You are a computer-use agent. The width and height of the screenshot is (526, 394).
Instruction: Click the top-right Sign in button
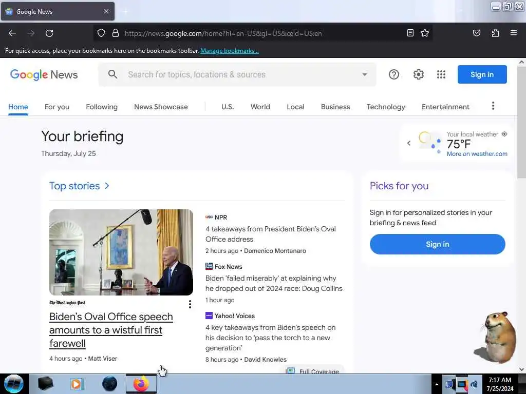point(482,74)
